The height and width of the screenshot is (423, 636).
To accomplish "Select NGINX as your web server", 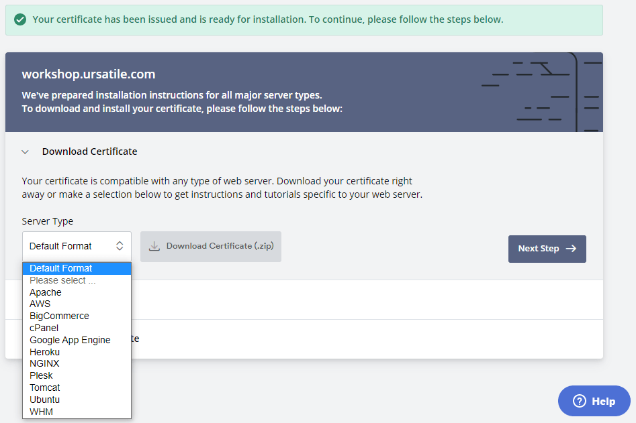I will 44,363.
